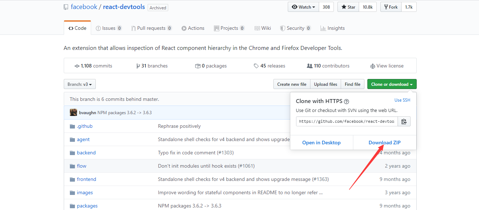Open View license link

387,66
